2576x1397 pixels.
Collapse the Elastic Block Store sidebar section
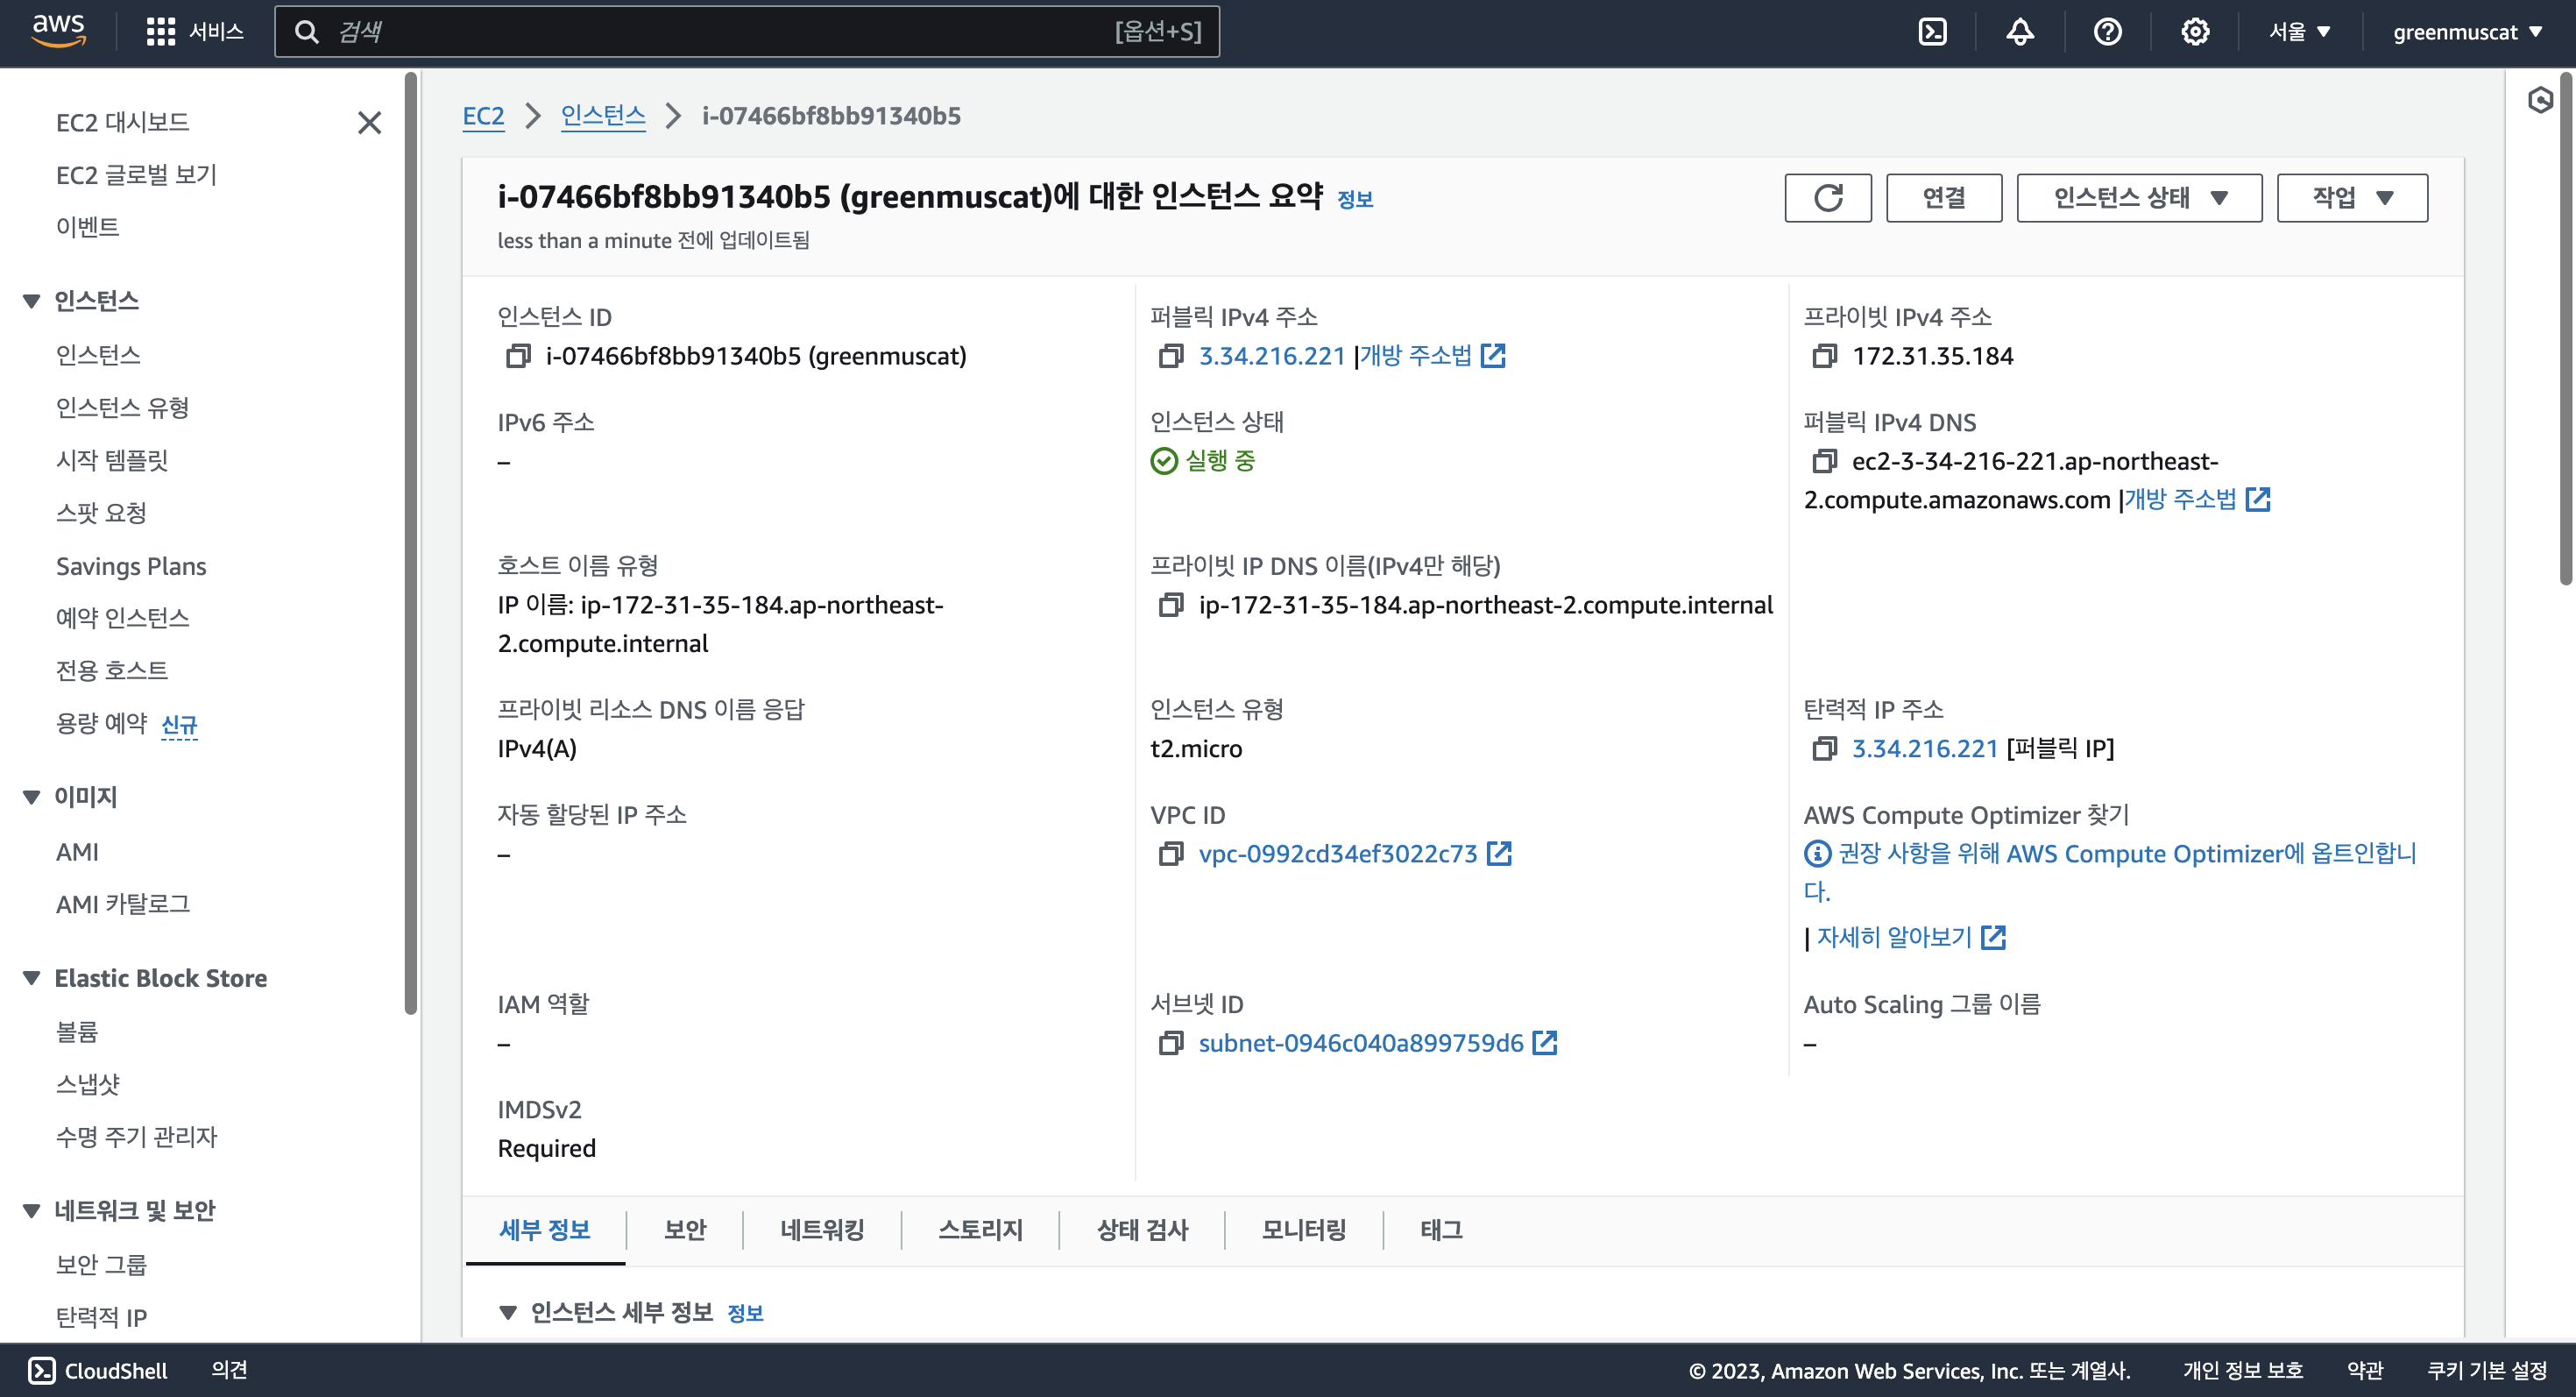32,978
